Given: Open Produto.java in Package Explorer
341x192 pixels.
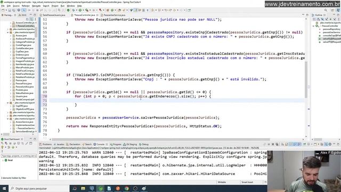Looking at the screenshot, I should [x=21, y=90].
